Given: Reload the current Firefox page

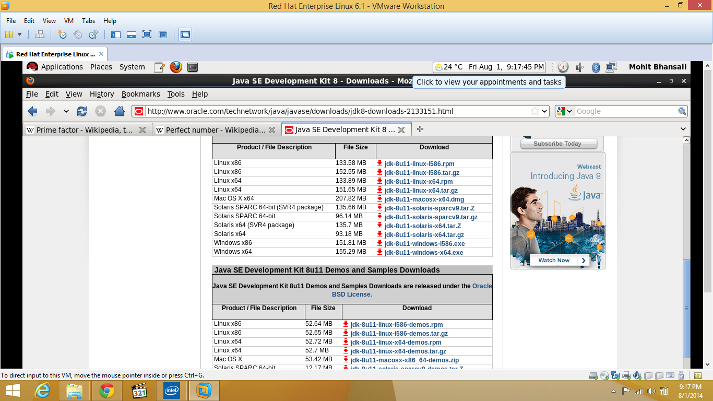Looking at the screenshot, I should click(x=82, y=111).
